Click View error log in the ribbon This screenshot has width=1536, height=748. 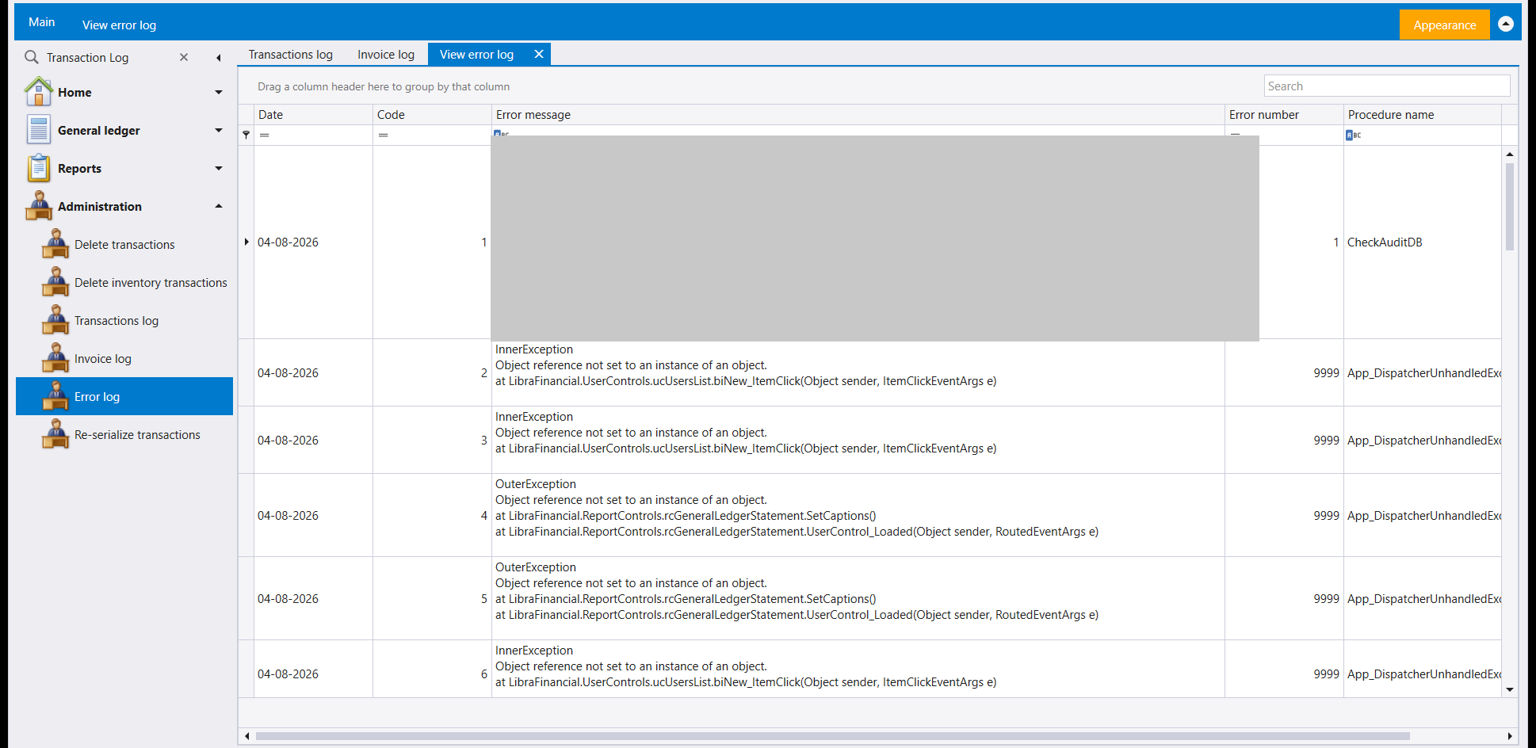(x=119, y=25)
